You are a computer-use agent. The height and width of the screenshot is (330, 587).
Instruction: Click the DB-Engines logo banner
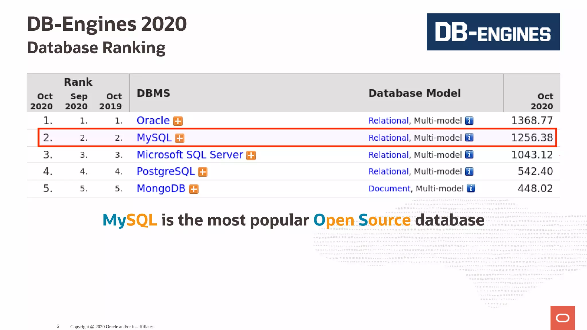[493, 32]
